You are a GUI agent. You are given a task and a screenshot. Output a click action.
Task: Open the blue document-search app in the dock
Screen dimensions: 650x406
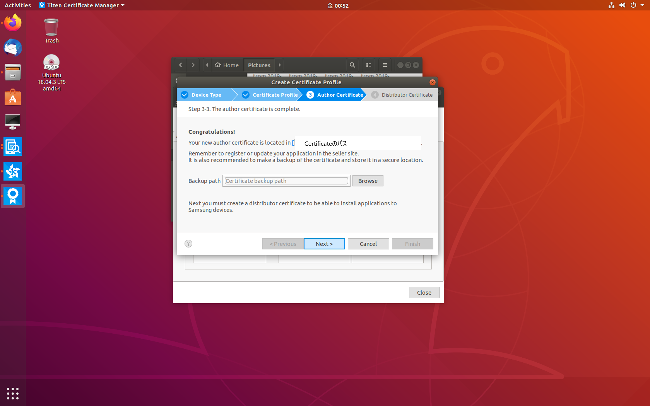[x=13, y=147]
